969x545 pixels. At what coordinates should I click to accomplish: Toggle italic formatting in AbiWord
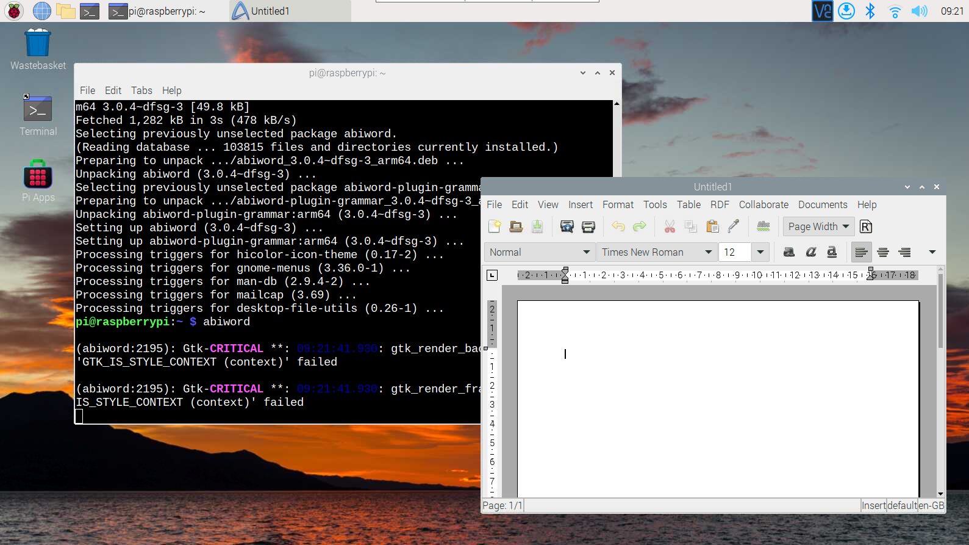[x=810, y=252]
